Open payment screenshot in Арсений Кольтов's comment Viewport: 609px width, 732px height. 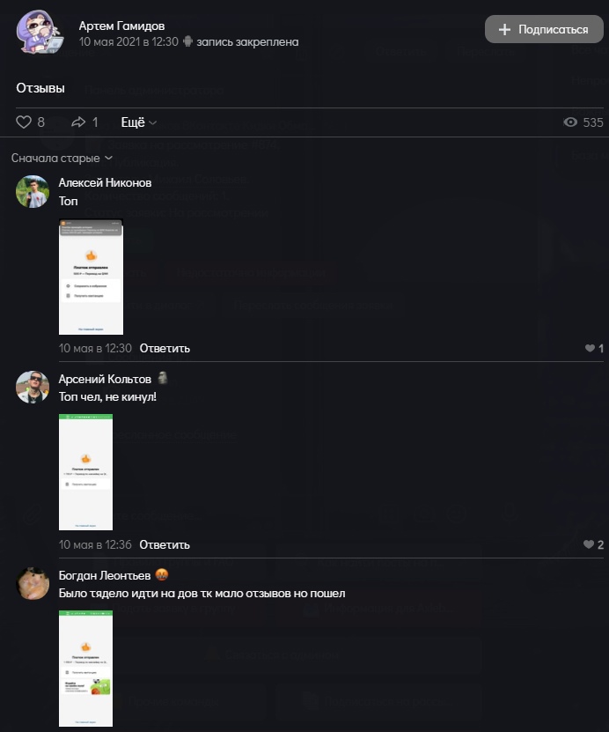(x=85, y=472)
